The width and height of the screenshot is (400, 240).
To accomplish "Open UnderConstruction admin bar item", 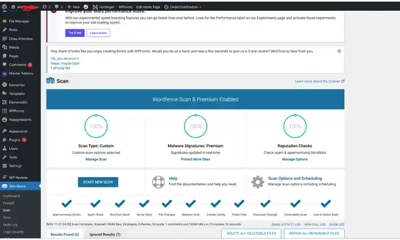I will [182, 7].
